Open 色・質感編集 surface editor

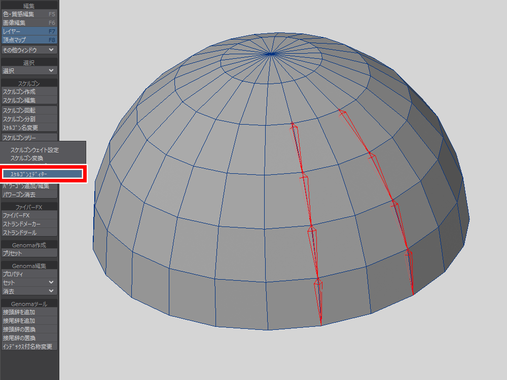point(29,14)
